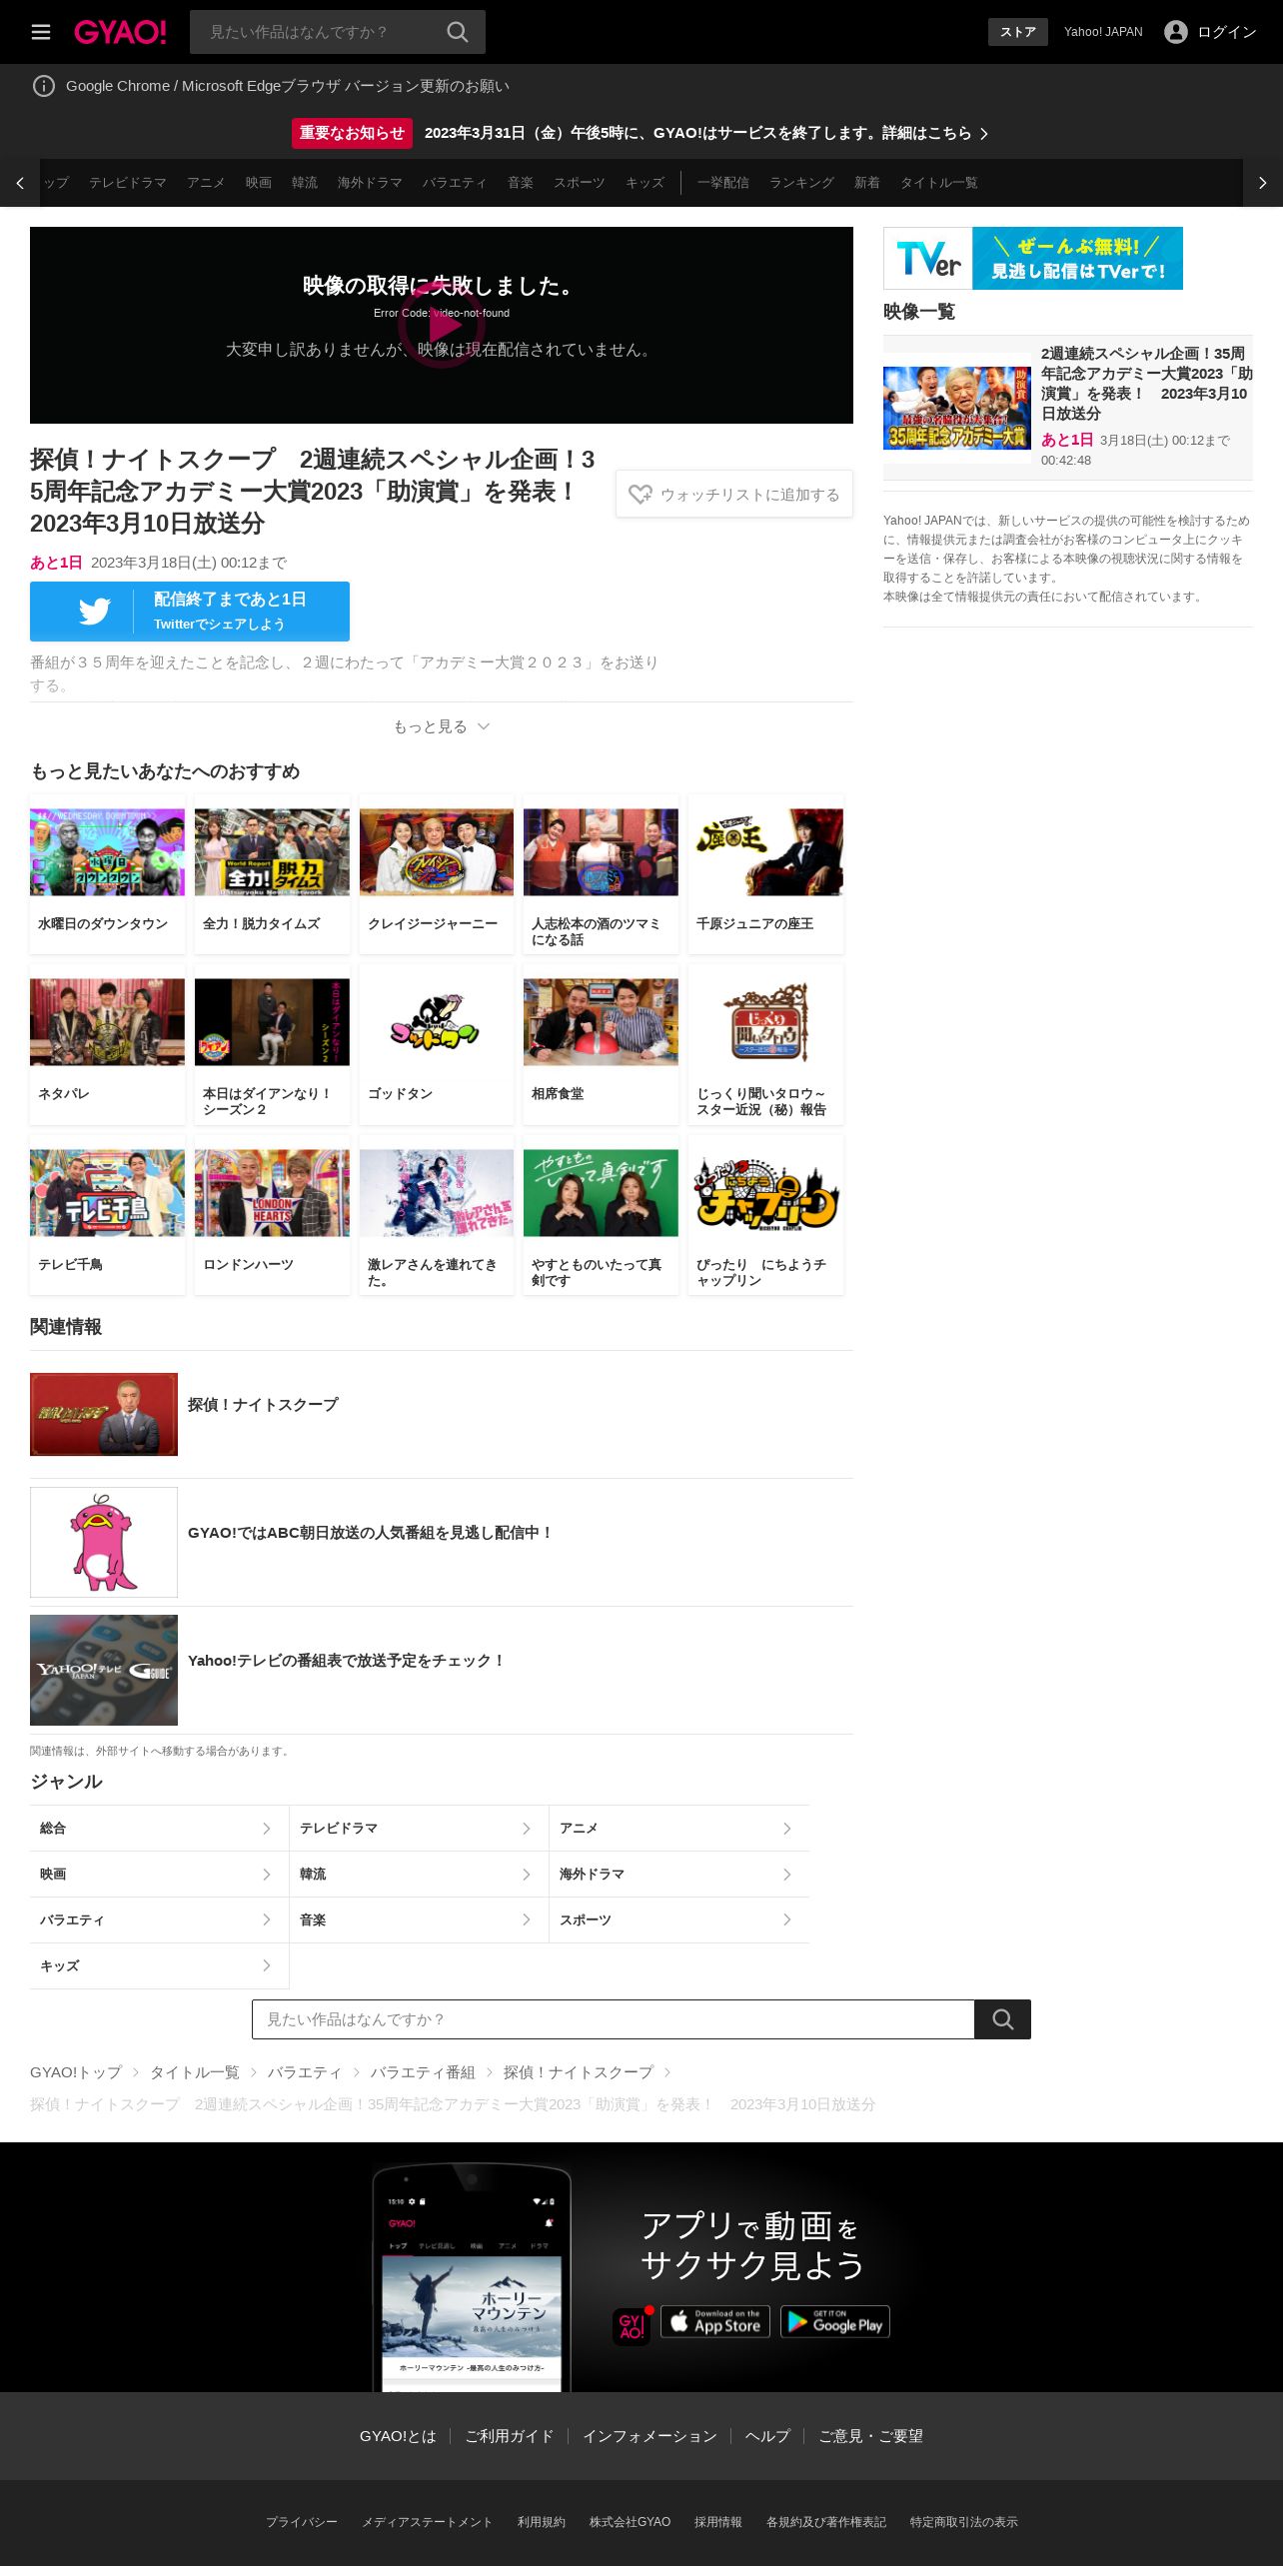The width and height of the screenshot is (1283, 2566).
Task: Open ゴッドタン logo thumbnail
Action: pyautogui.click(x=437, y=1022)
